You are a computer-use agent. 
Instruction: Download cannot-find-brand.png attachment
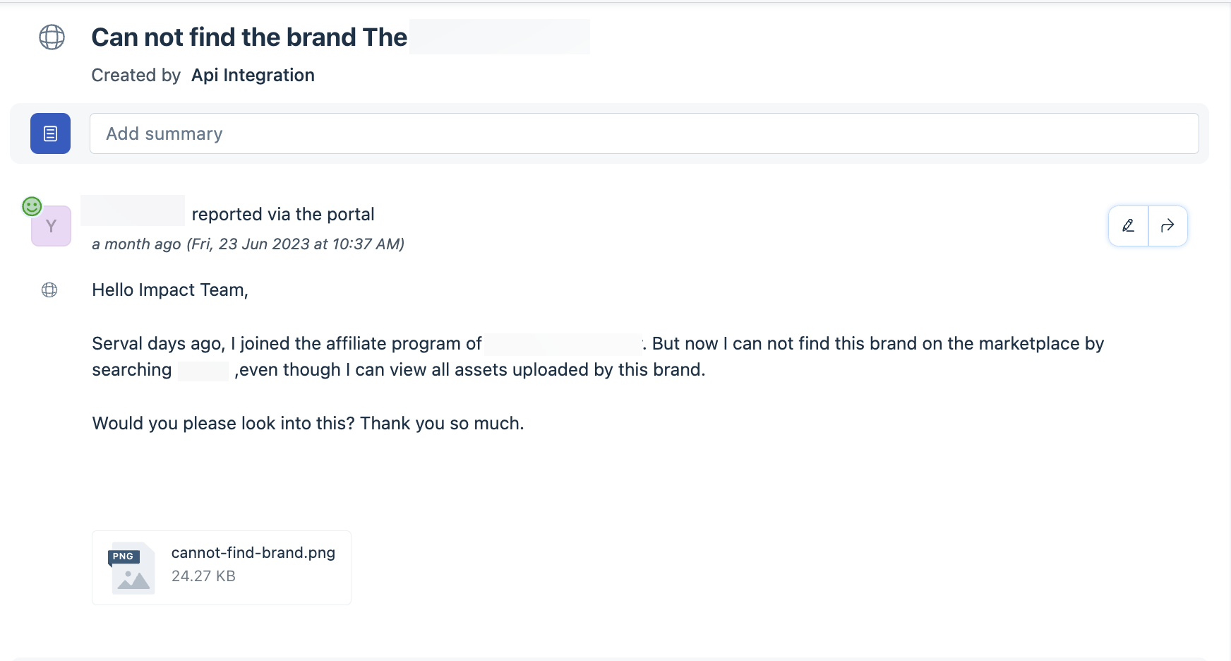(253, 553)
